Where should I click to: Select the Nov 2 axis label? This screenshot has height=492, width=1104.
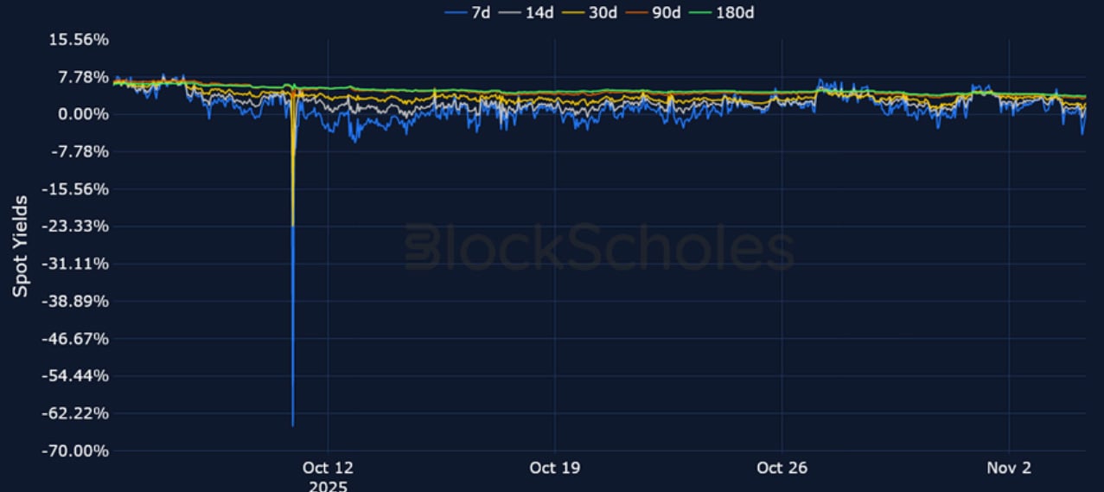pos(1010,468)
